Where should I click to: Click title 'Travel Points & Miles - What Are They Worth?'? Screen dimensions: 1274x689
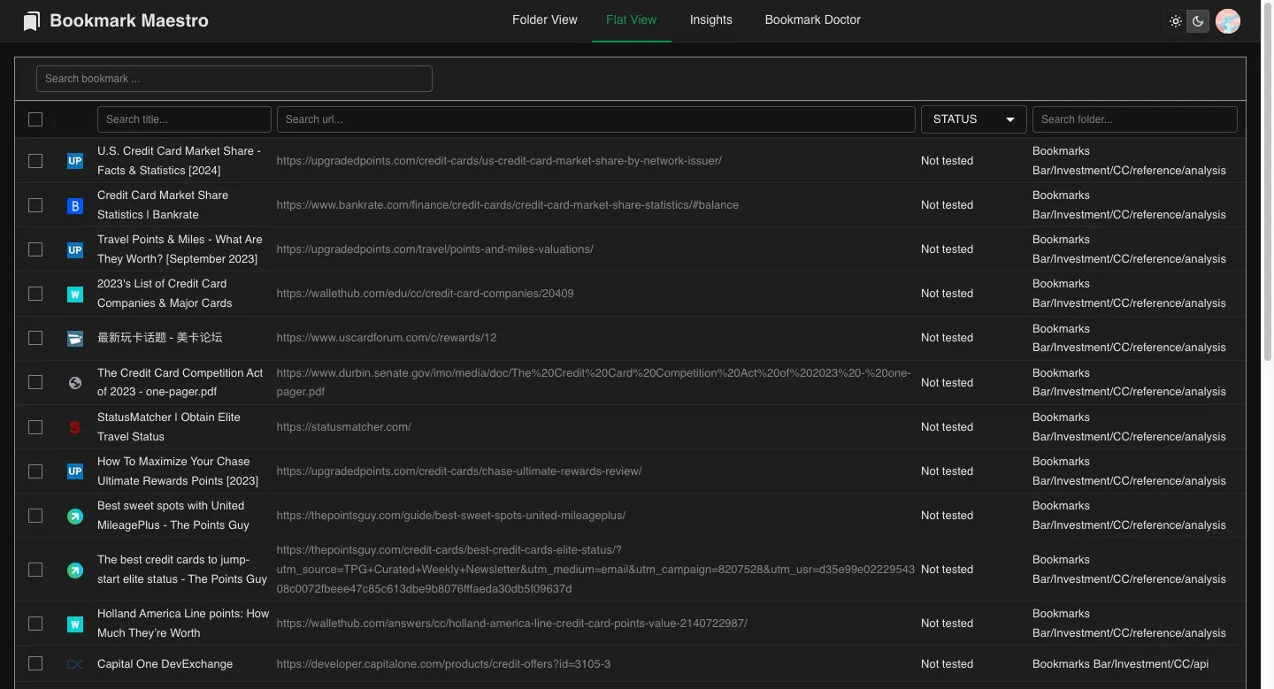click(180, 249)
